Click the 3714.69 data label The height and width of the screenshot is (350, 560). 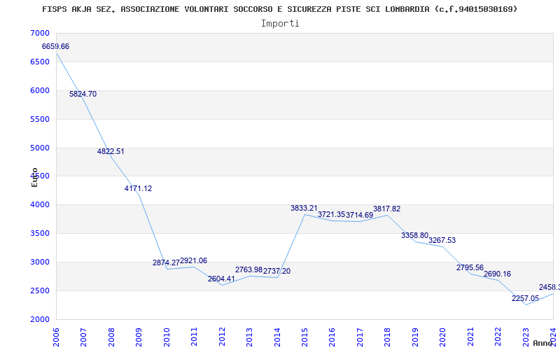[x=359, y=215]
